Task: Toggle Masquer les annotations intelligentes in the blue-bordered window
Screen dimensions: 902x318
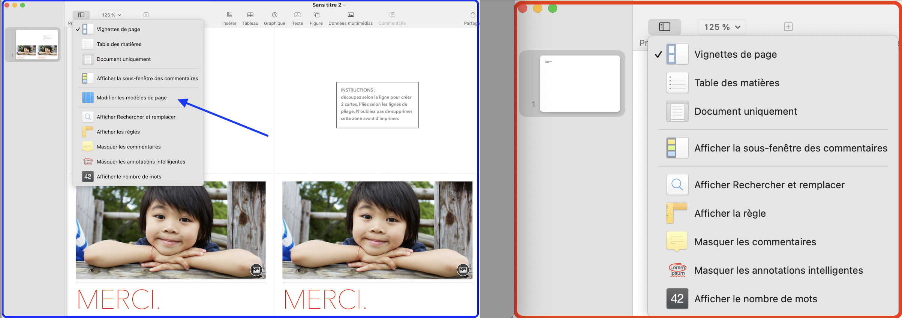Action: point(141,162)
